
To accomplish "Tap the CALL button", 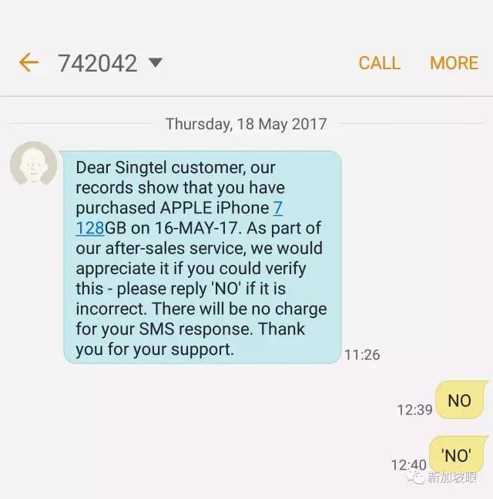I will click(379, 62).
